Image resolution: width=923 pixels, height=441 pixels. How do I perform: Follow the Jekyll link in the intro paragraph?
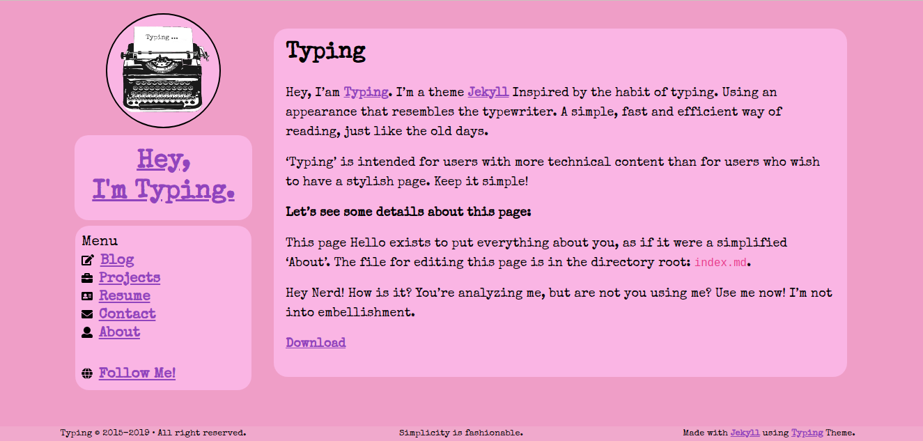[x=488, y=92]
